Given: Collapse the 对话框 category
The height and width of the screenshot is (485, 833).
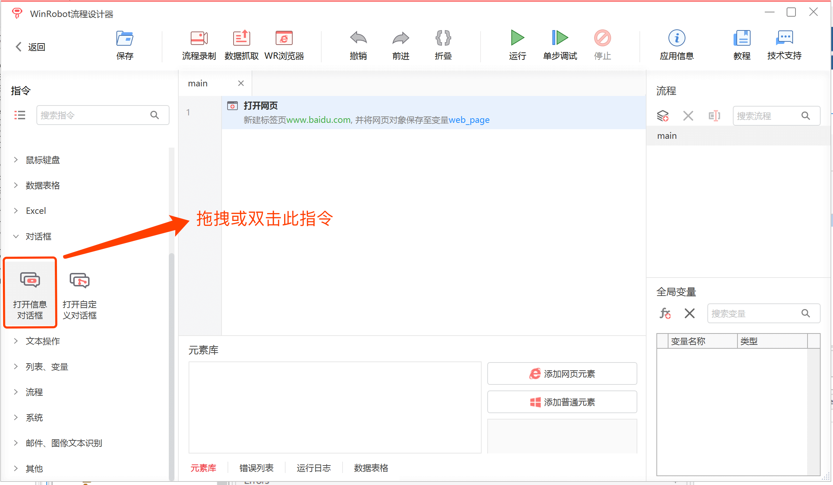Looking at the screenshot, I should pyautogui.click(x=38, y=236).
